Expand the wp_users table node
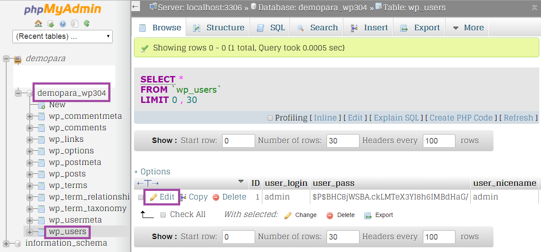The height and width of the screenshot is (252, 541). [x=30, y=232]
